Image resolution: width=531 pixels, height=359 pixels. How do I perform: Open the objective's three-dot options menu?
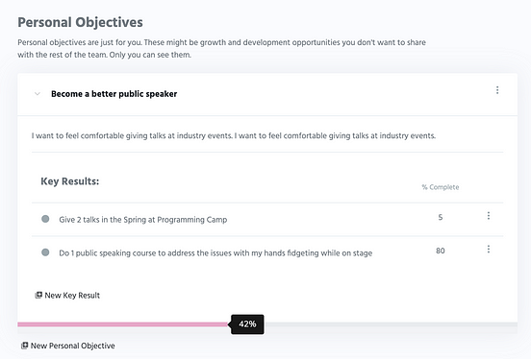click(497, 90)
